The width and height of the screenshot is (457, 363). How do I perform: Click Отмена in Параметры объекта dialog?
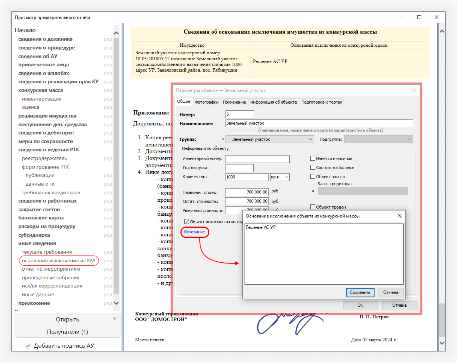399,305
